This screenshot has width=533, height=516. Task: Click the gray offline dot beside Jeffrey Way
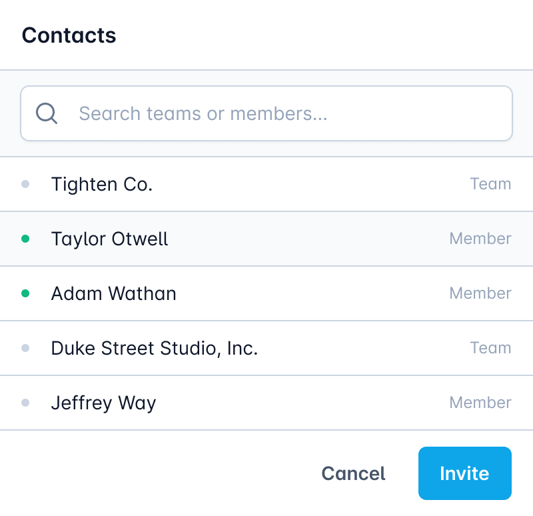25,403
